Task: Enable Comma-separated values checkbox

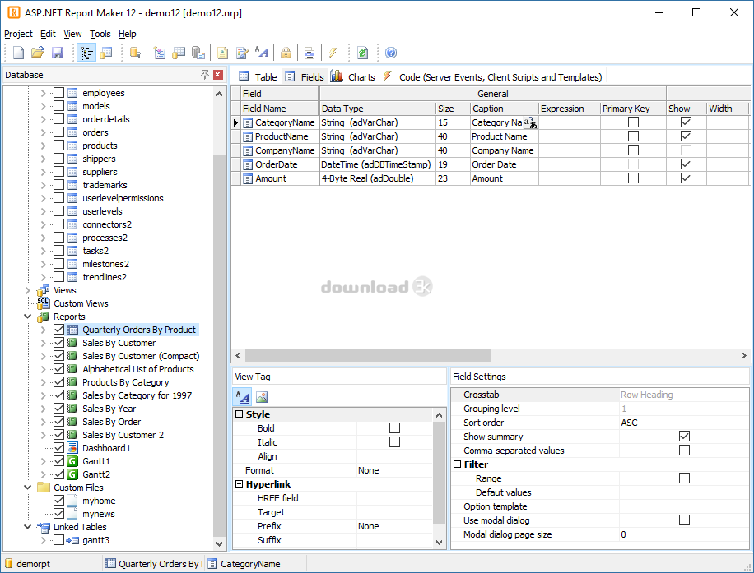Action: [684, 450]
